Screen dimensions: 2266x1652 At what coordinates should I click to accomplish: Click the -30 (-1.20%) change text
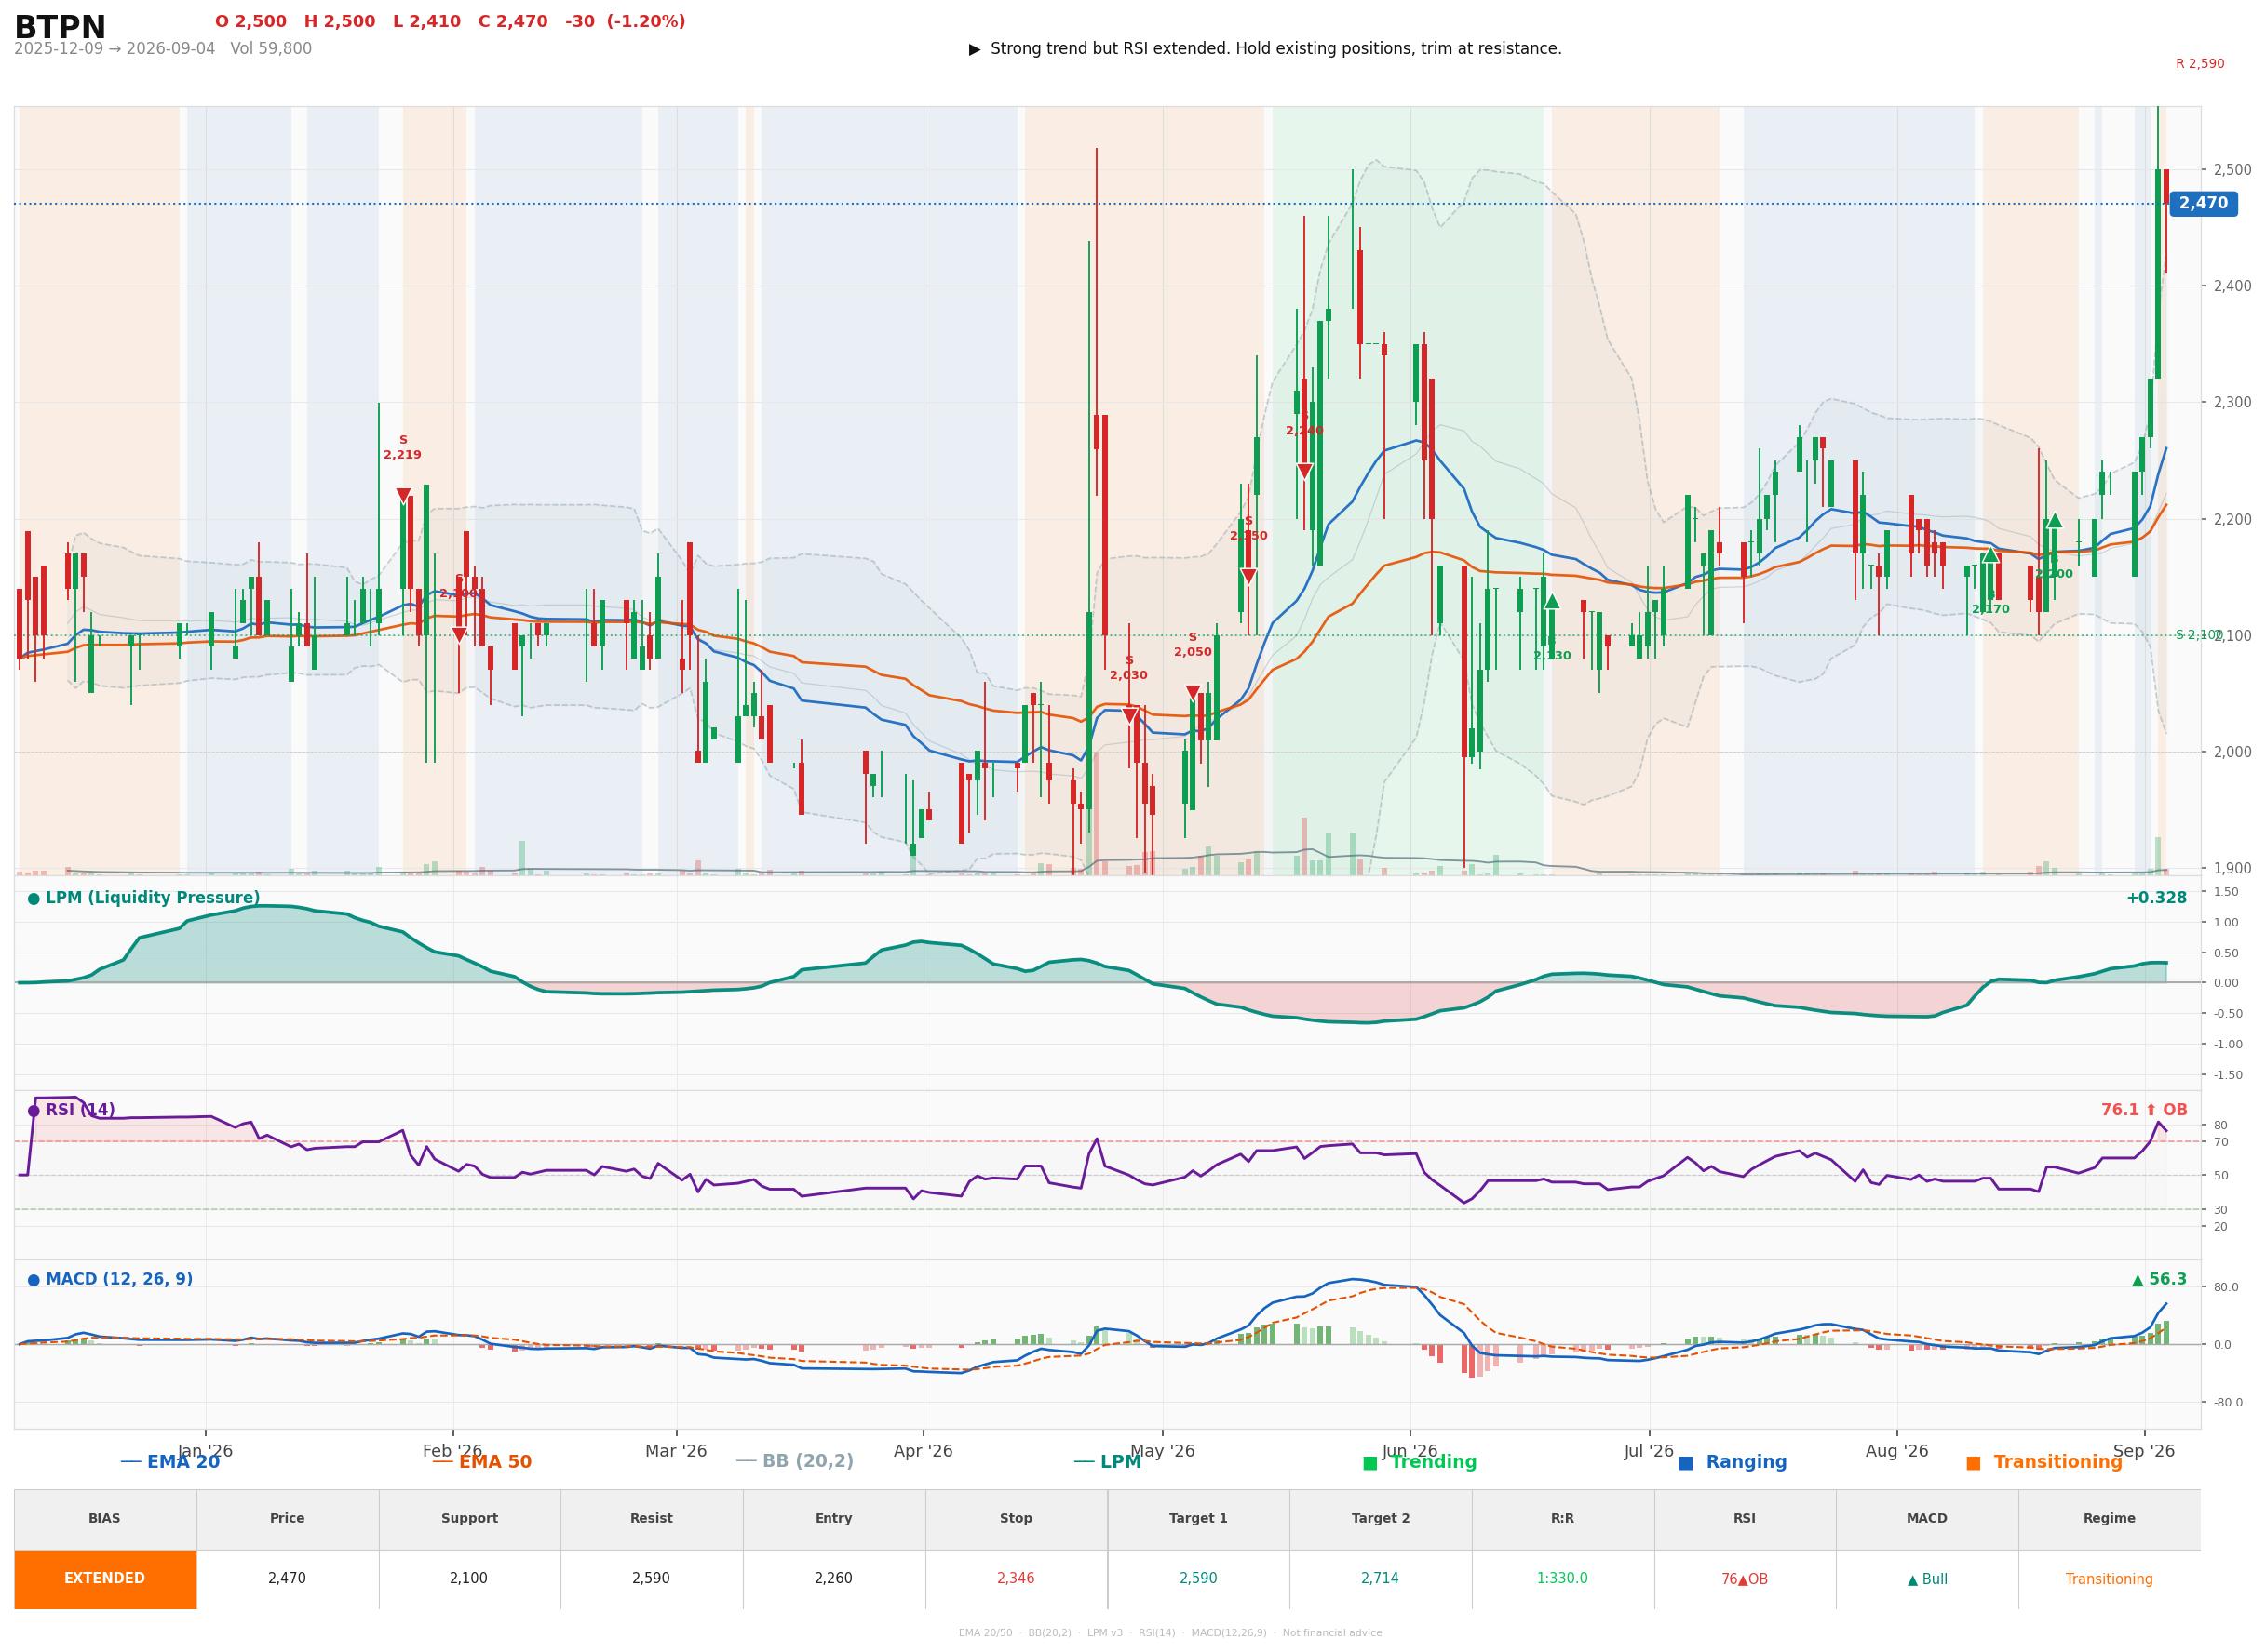point(626,22)
